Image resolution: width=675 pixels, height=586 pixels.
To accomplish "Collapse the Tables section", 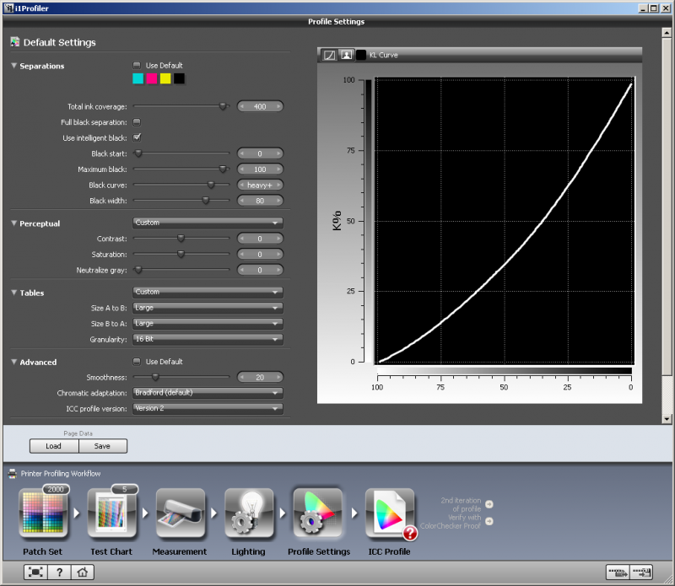I will tap(14, 293).
